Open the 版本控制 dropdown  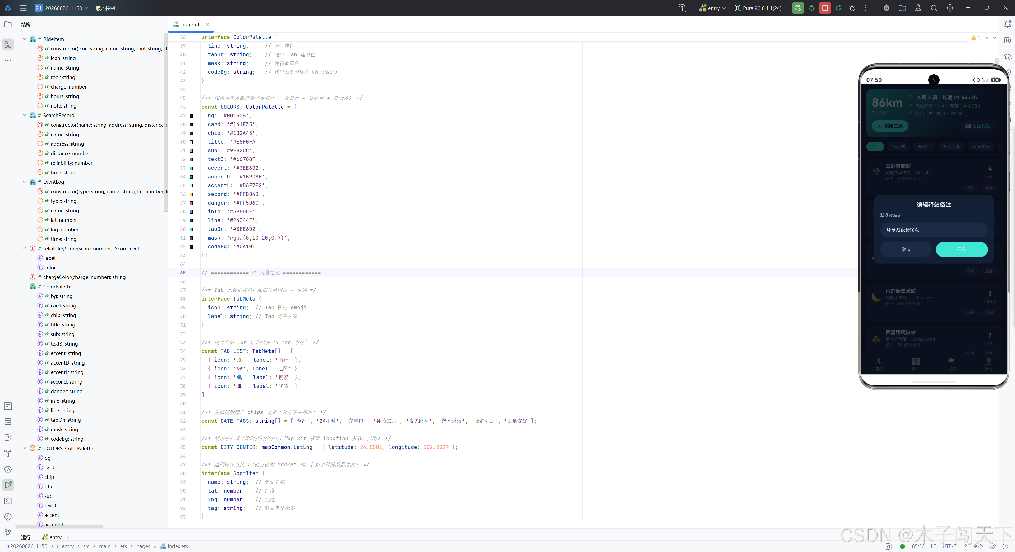108,8
